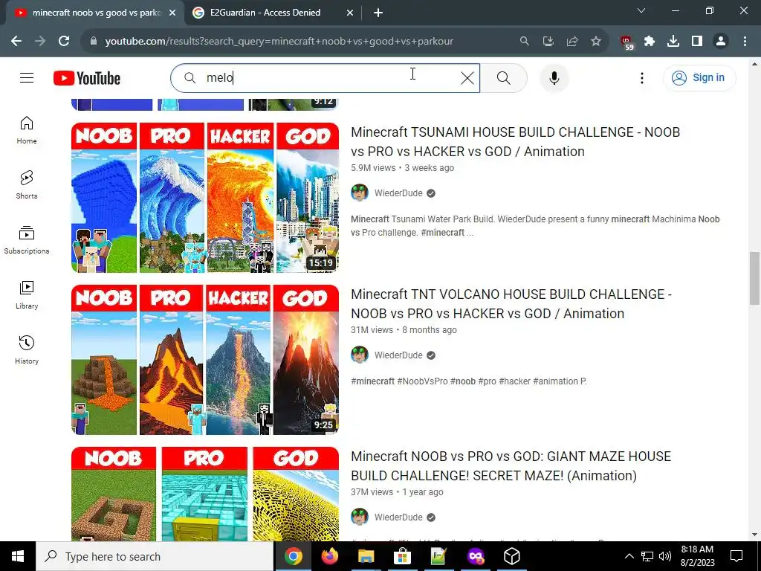761x571 pixels.
Task: Open Subscriptions in sidebar
Action: [27, 240]
